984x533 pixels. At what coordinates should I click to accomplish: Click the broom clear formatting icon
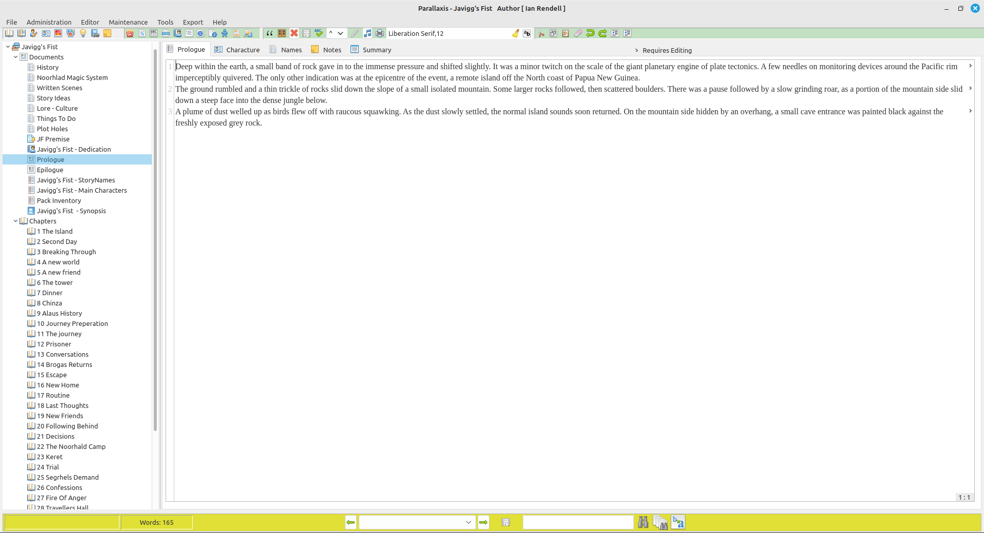(x=515, y=33)
